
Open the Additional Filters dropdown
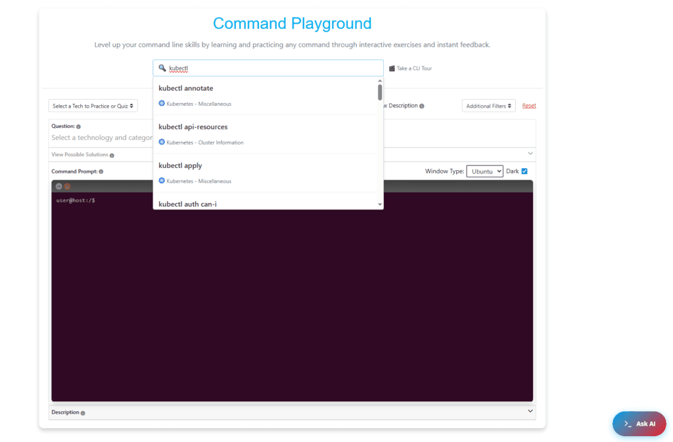(488, 106)
